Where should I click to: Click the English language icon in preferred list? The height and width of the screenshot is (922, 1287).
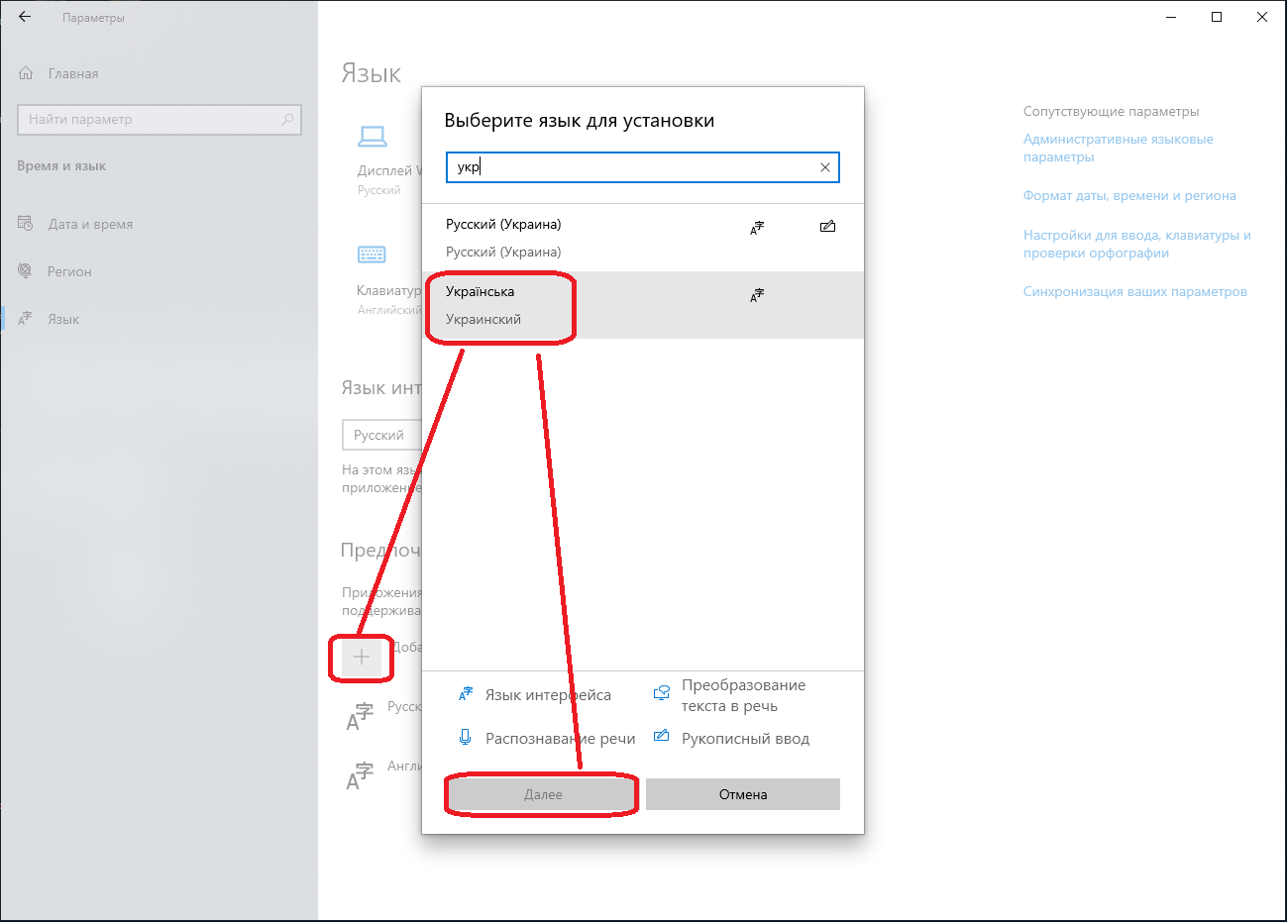[360, 774]
